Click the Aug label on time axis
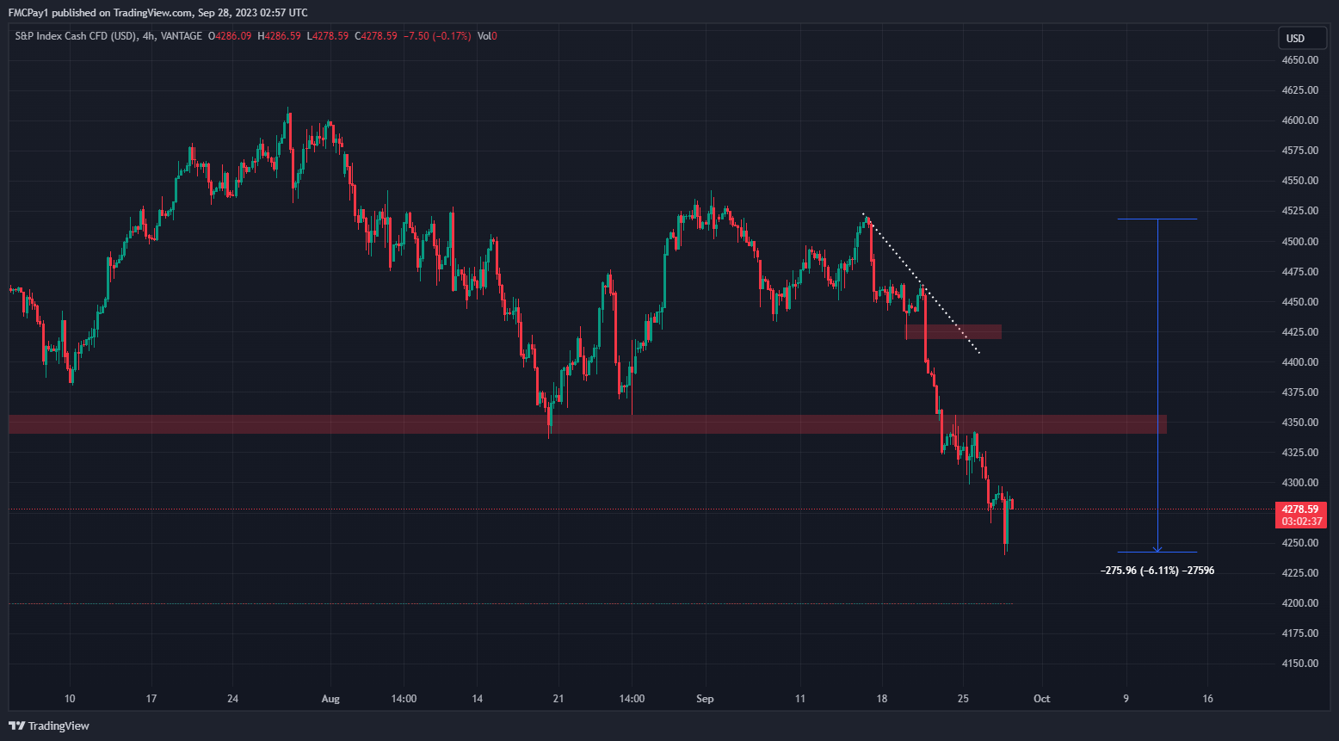This screenshot has width=1339, height=741. 330,699
